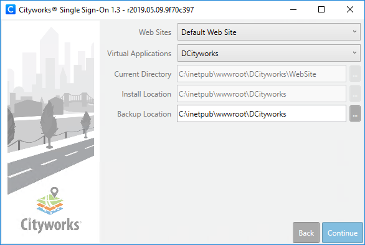Image resolution: width=365 pixels, height=245 pixels.
Task: Click the Cityworks map logo in sidebar
Action: coord(50,201)
